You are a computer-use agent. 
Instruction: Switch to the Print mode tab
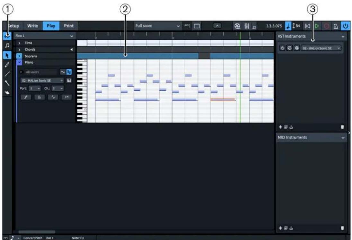pos(69,26)
